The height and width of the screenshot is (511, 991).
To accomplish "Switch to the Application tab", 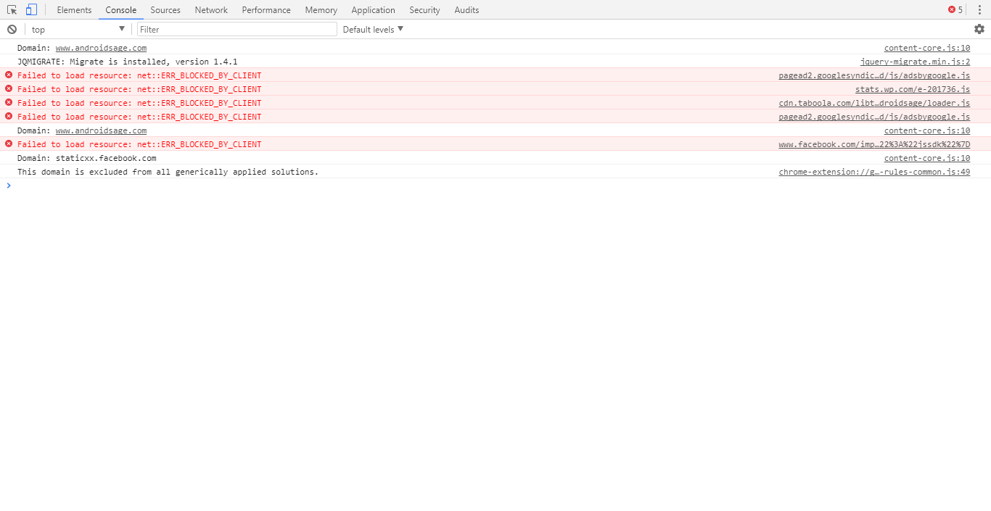I will (x=373, y=9).
